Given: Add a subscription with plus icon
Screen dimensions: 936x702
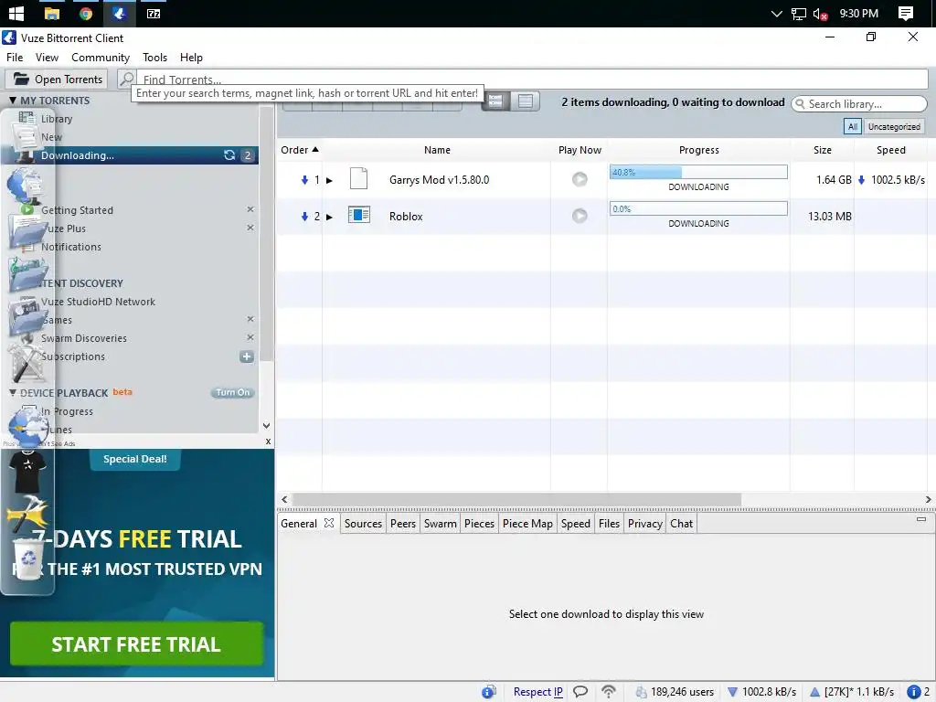Looking at the screenshot, I should coord(247,356).
